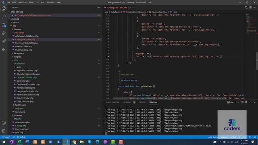Open the Edit menu

(14, 2)
